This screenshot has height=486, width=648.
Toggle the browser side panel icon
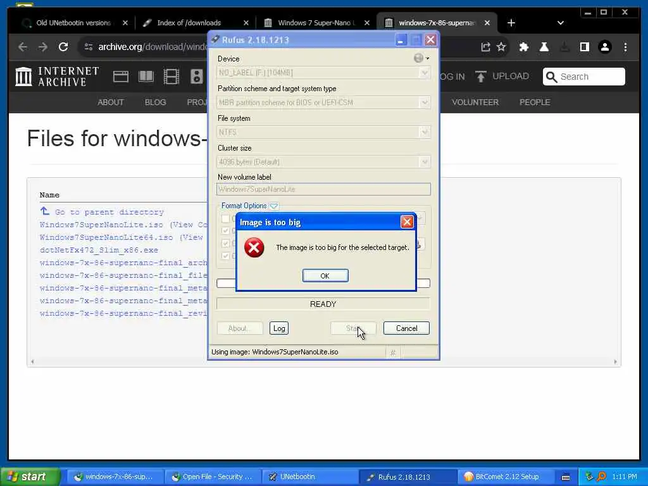pyautogui.click(x=584, y=47)
